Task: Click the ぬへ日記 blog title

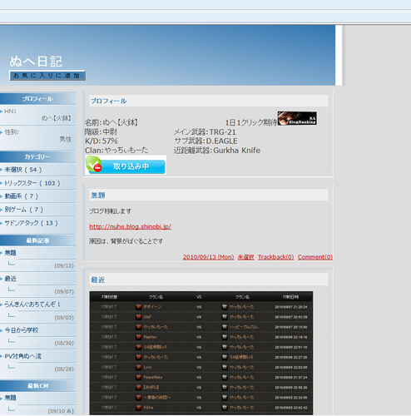Action: tap(36, 62)
